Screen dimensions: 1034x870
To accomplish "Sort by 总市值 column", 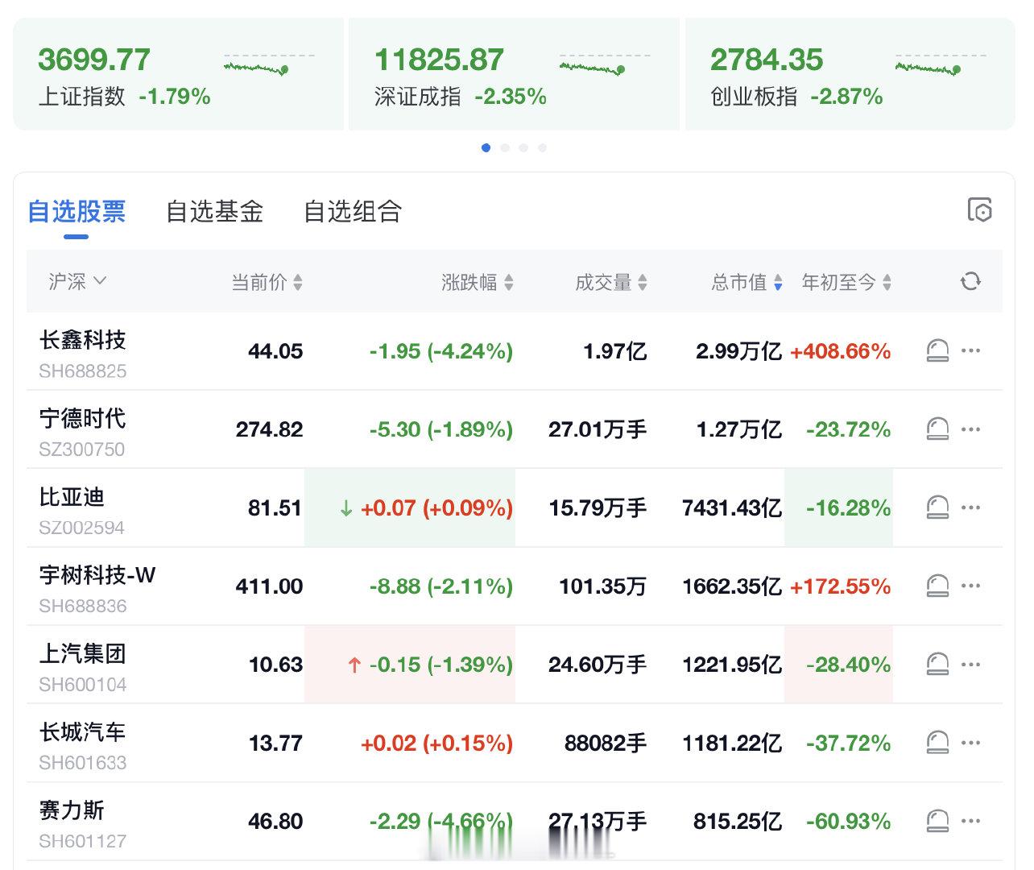I will click(x=747, y=282).
